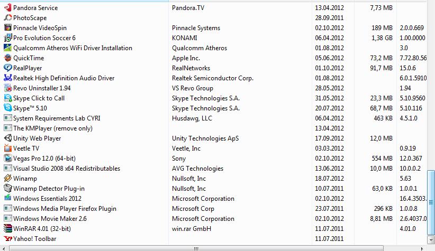Click the QuickTime icon
The height and width of the screenshot is (251, 435).
[7, 58]
